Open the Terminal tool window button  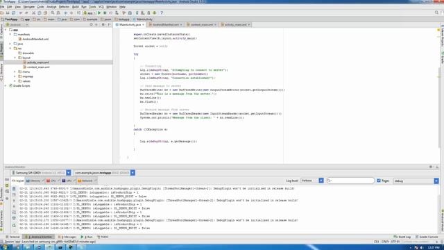[12, 237]
